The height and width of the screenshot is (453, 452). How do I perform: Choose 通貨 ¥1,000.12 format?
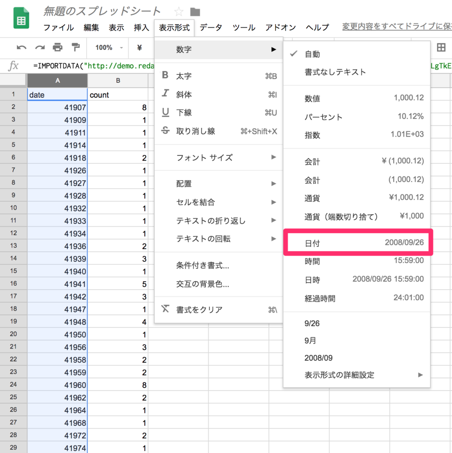356,198
